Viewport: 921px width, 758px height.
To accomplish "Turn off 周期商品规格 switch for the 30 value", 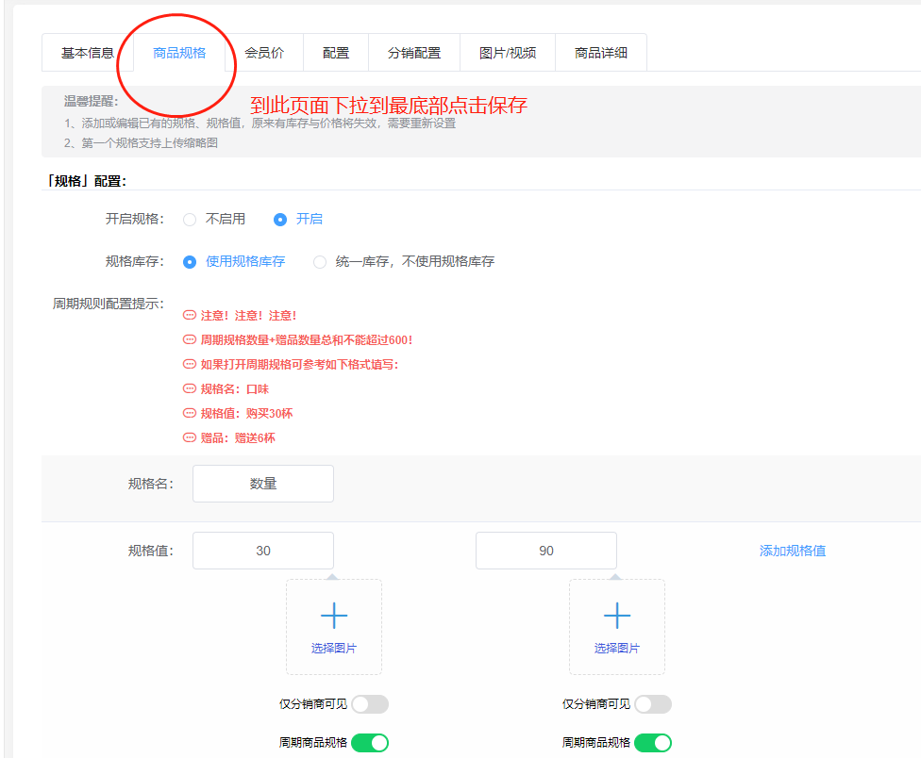I will click(x=370, y=743).
